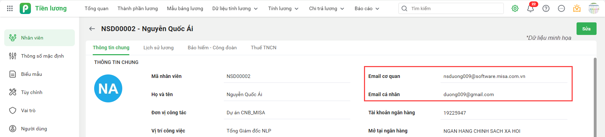Open the user profile avatar

coord(594,8)
